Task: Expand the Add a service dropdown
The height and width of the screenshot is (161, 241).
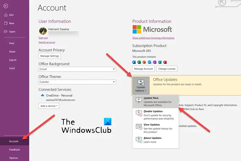Action: [x=49, y=106]
